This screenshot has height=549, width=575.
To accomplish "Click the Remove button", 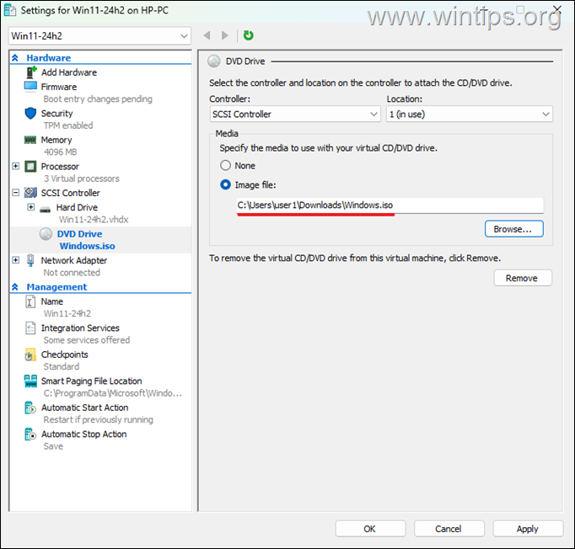I will point(523,278).
